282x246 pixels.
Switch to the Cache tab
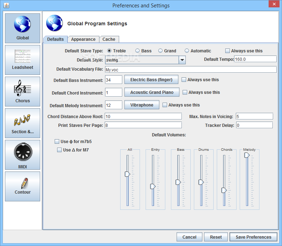coord(109,39)
